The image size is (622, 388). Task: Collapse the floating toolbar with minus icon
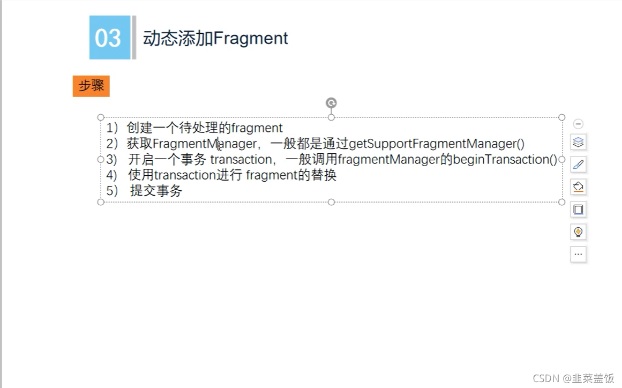click(x=578, y=124)
